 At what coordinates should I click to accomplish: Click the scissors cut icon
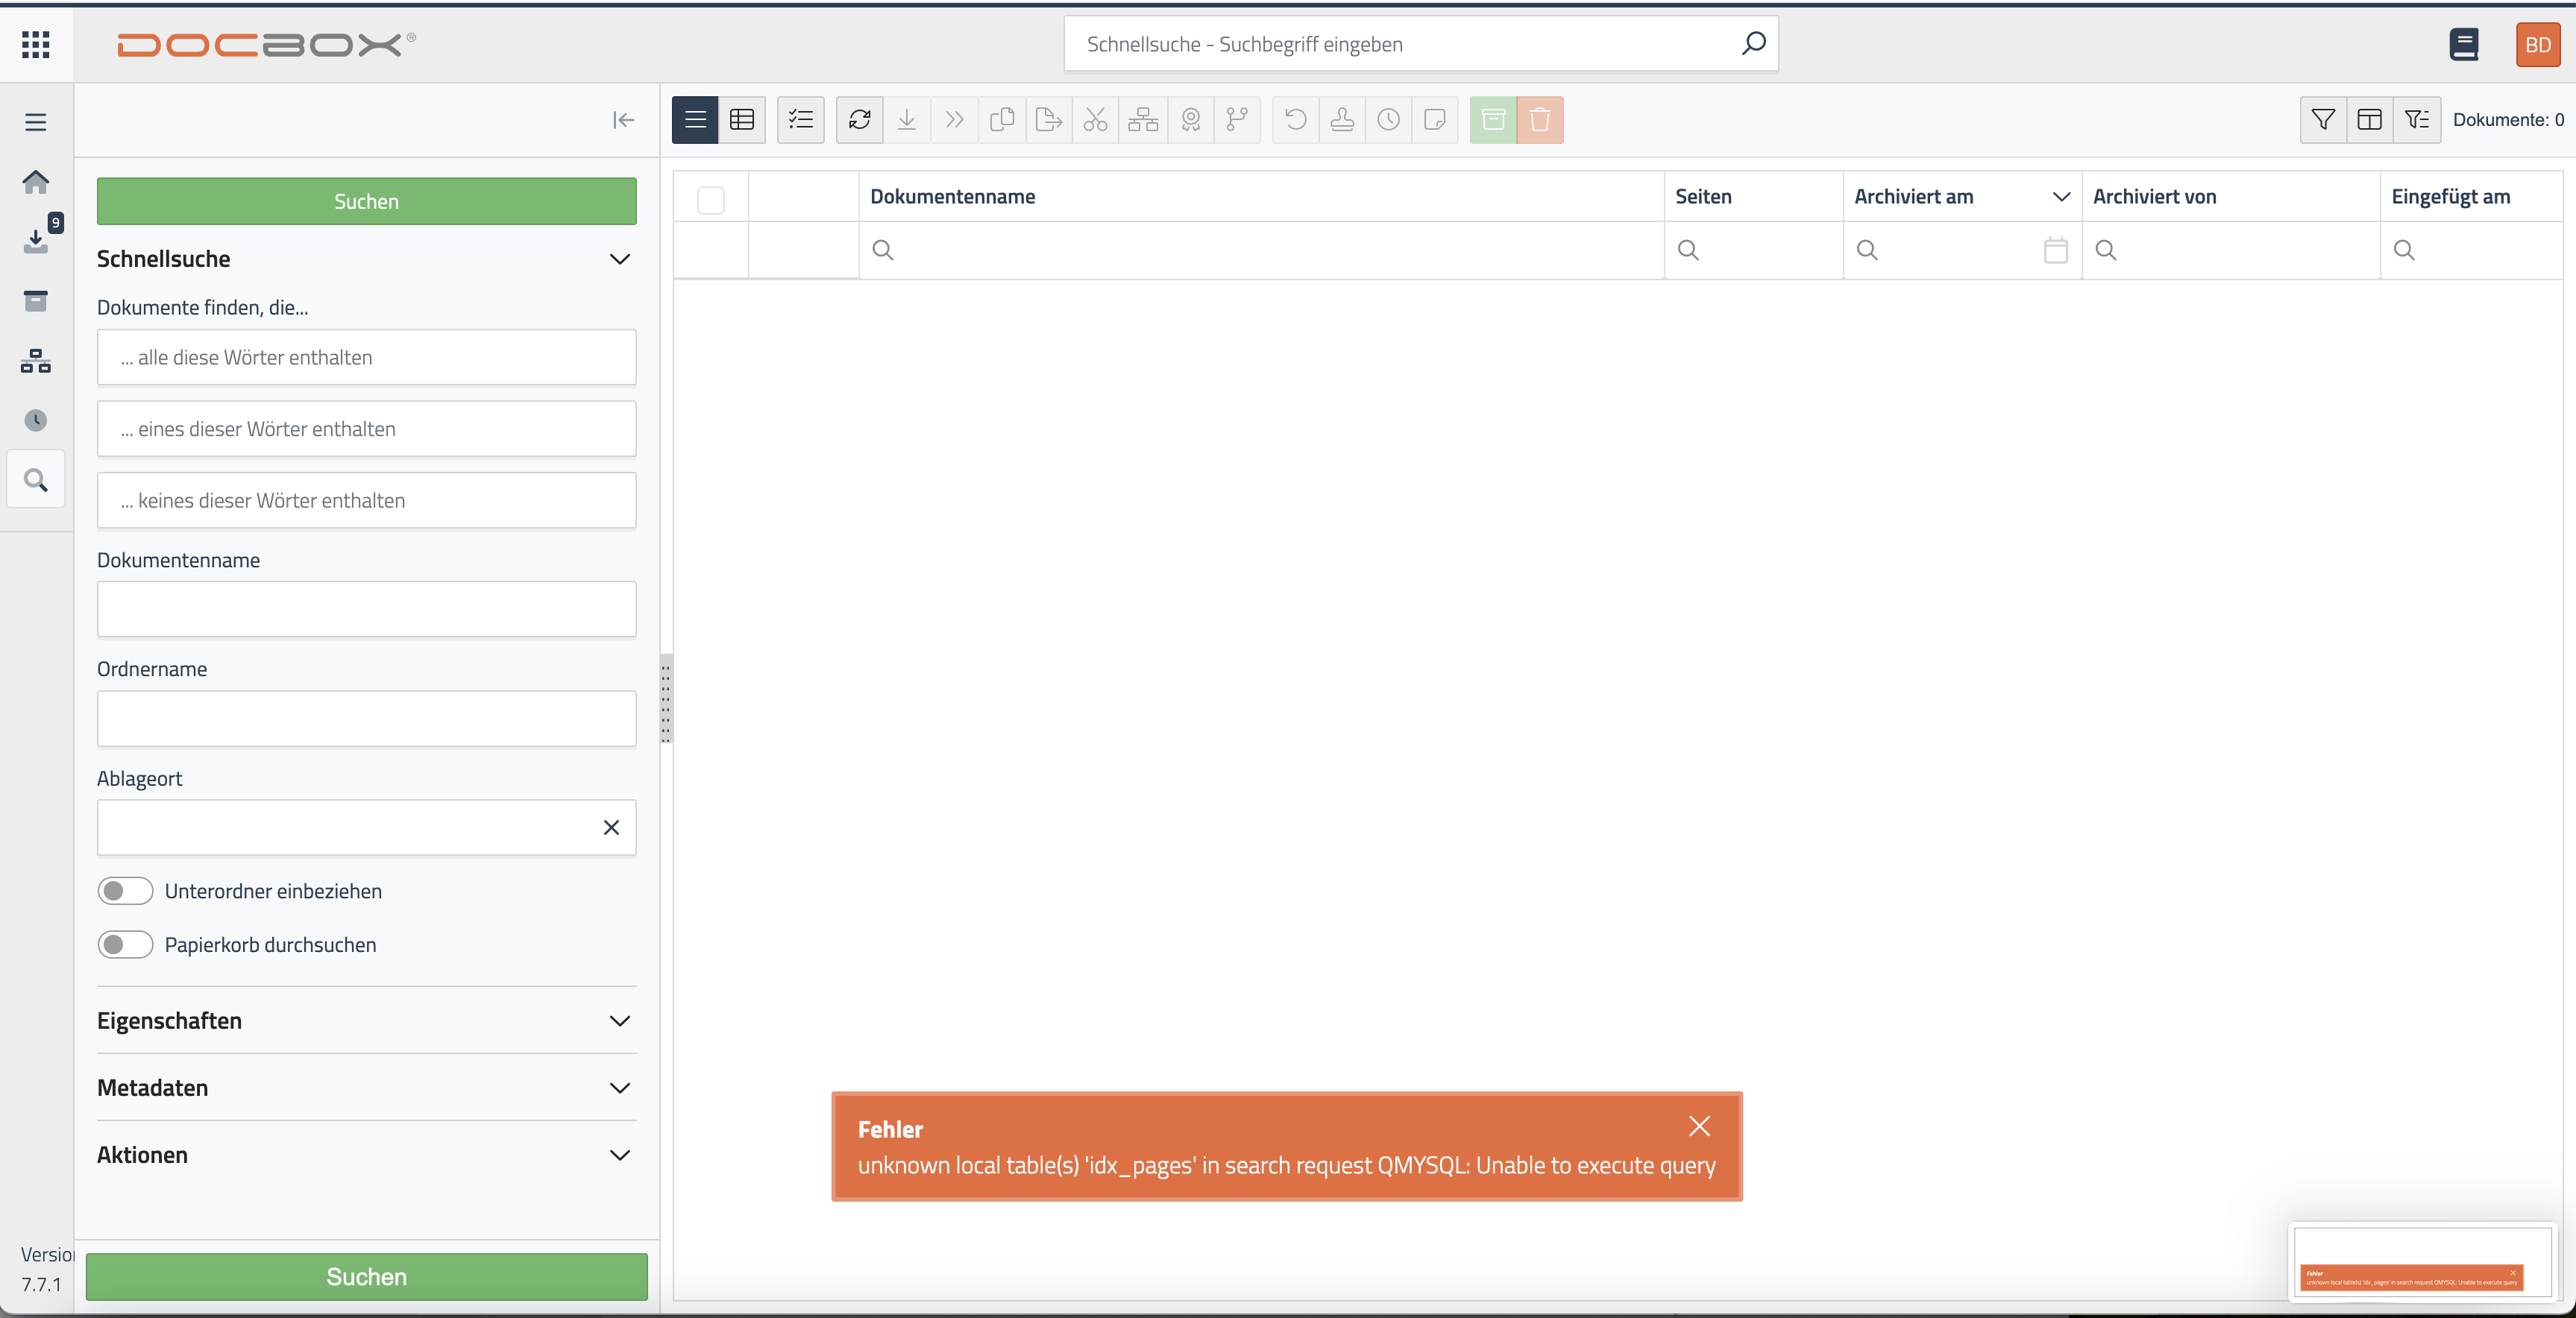pyautogui.click(x=1096, y=120)
